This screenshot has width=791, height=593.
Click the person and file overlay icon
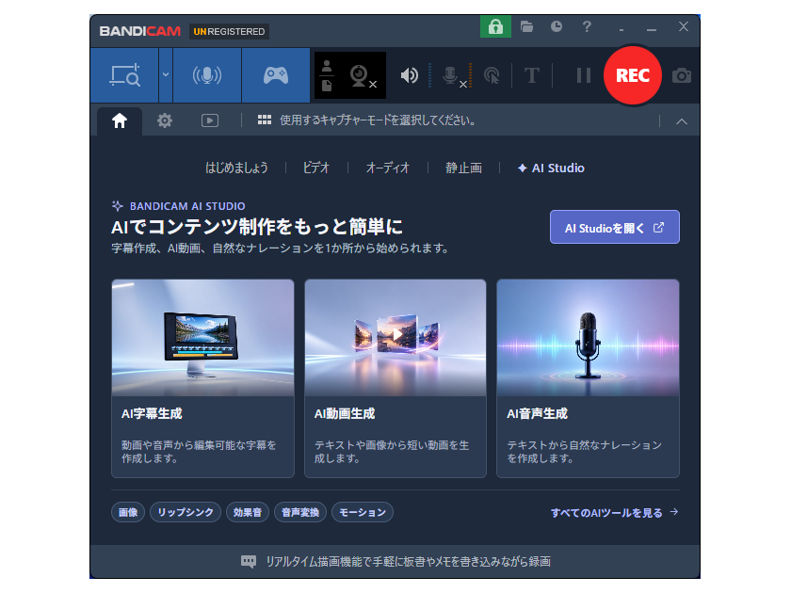point(327,75)
